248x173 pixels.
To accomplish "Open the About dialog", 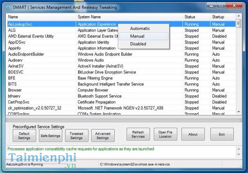I will coord(193,134).
